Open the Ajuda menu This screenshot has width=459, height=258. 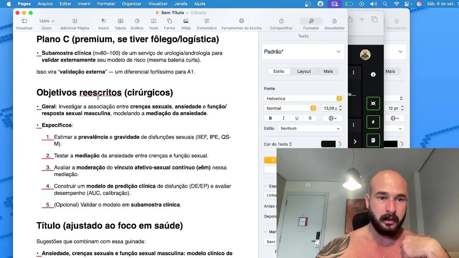pyautogui.click(x=200, y=4)
